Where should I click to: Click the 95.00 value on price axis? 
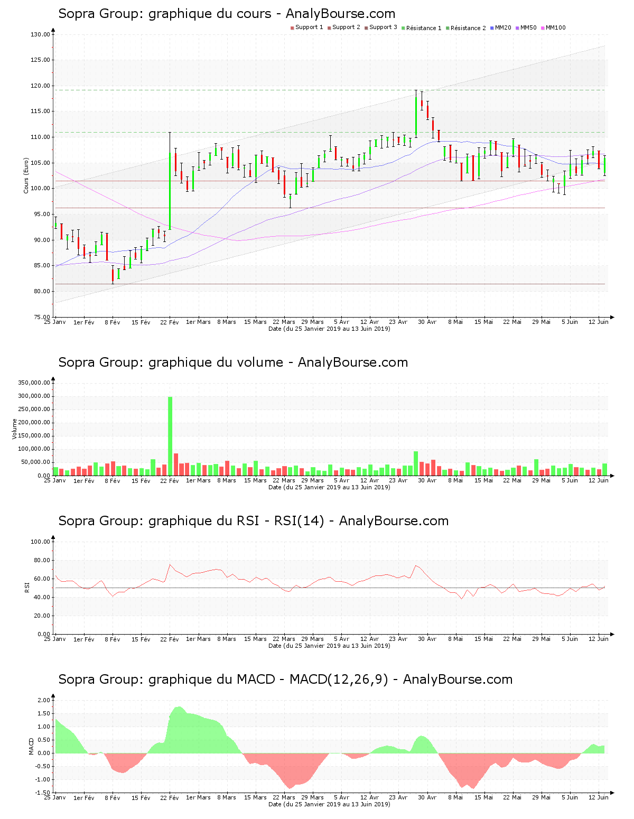pyautogui.click(x=42, y=214)
